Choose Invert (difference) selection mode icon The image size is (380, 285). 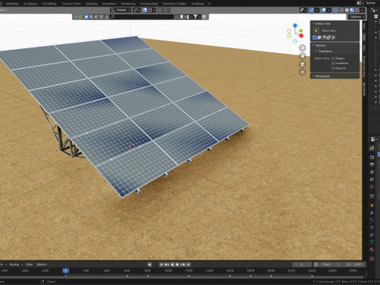329,37
